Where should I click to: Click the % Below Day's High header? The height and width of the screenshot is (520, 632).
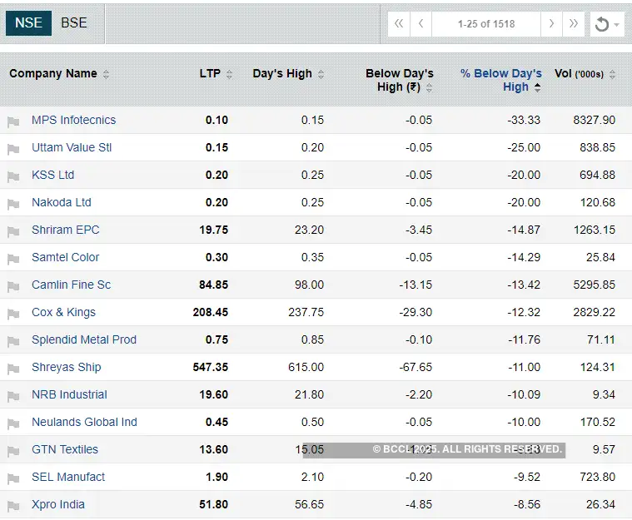(501, 80)
